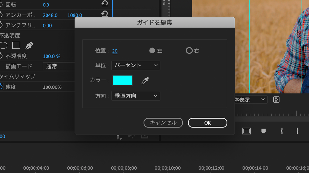Toggle the 速度 stopwatch animation

[x=1, y=87]
